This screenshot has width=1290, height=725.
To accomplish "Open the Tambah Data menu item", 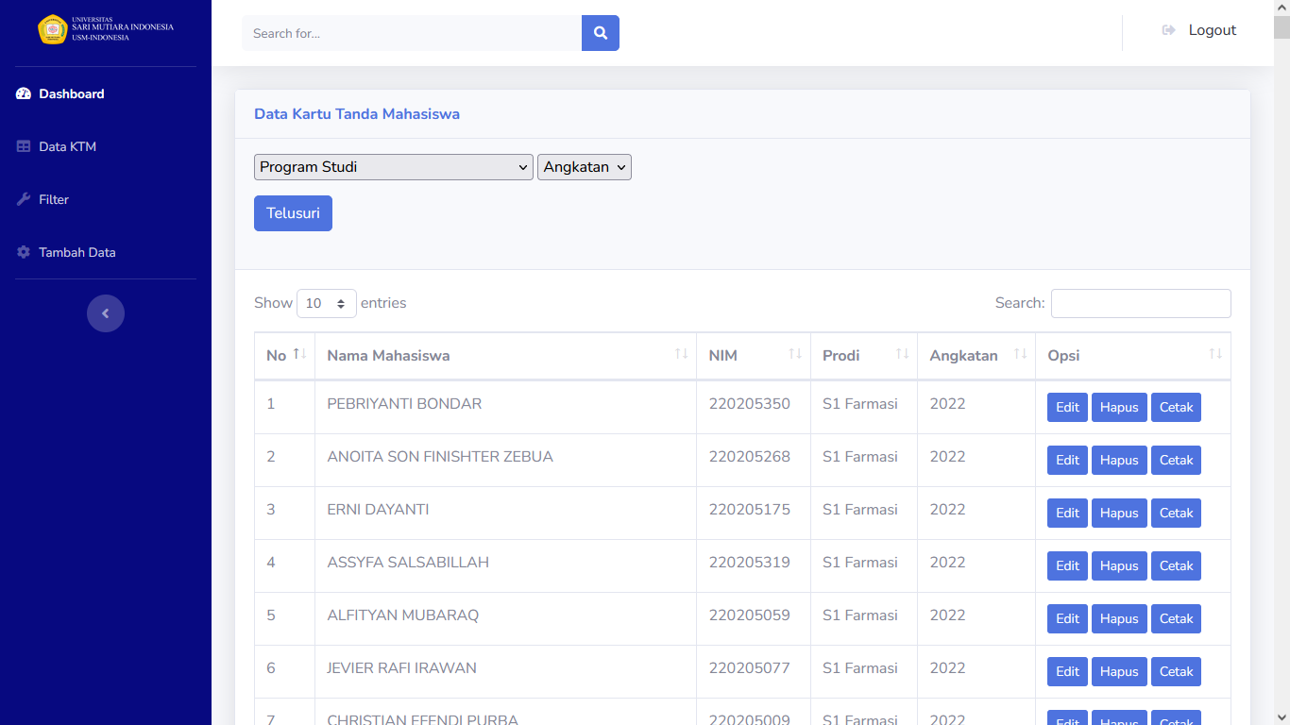I will click(x=77, y=253).
